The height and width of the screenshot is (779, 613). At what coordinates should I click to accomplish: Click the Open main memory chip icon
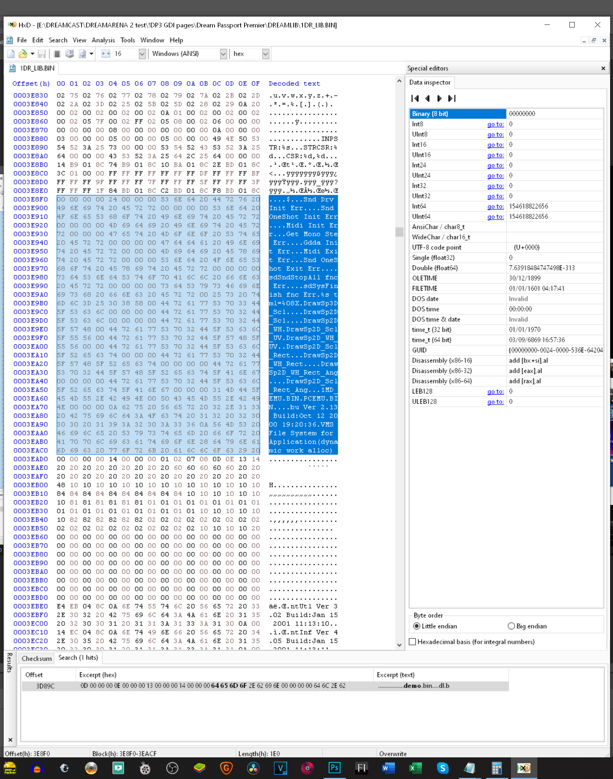click(x=57, y=54)
